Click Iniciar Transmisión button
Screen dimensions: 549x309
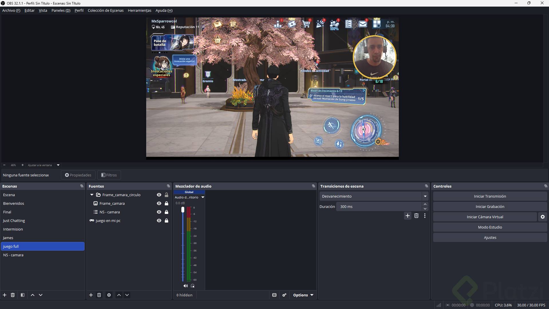coord(490,196)
